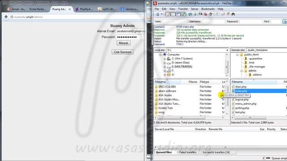This screenshot has height=161, width=287.
Task: Select the remote file logout.php
Action: pyautogui.click(x=242, y=99)
